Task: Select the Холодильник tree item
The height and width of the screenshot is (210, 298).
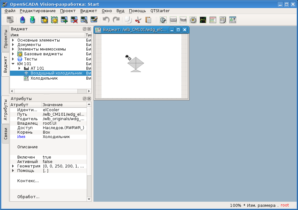Action: click(x=44, y=78)
